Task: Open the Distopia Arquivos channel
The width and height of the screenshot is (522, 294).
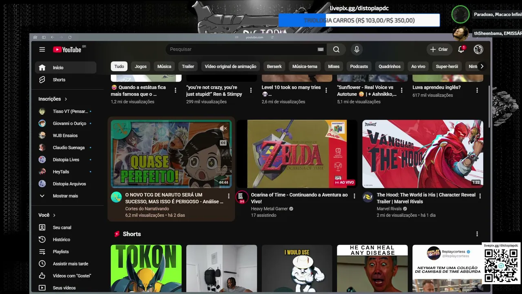Action: (66, 184)
